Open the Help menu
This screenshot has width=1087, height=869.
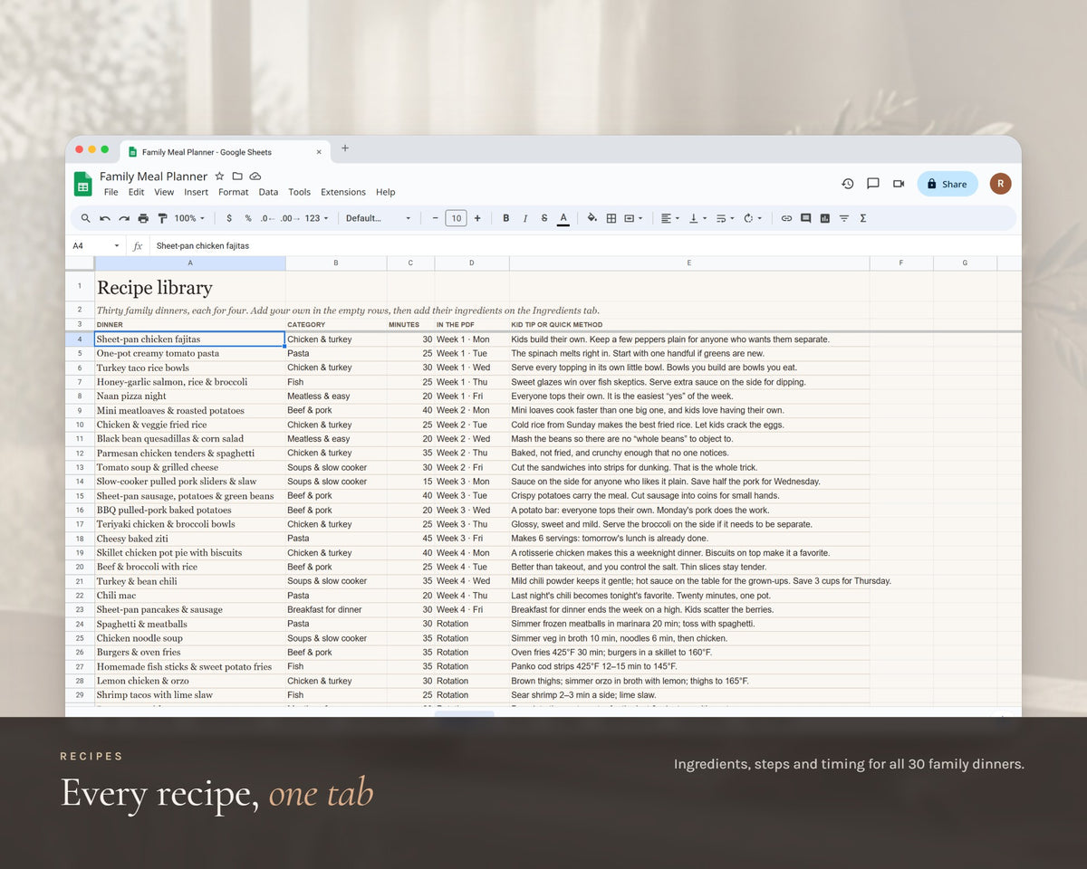click(385, 192)
